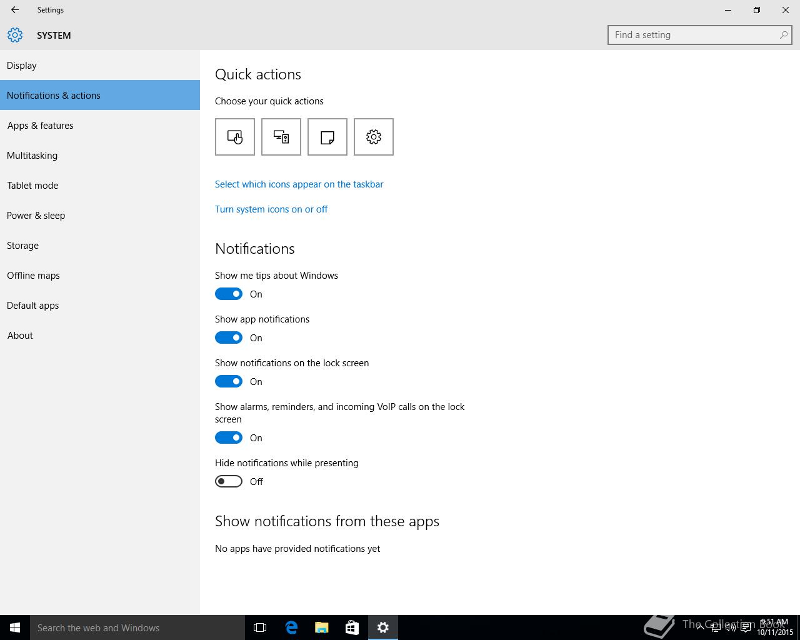Click the Find a setting search box

coord(694,35)
